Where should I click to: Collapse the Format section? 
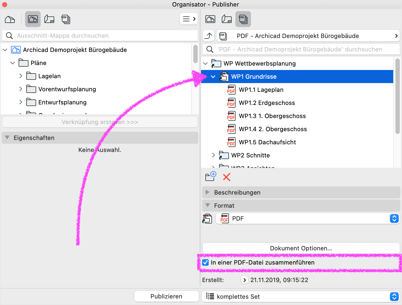point(208,205)
